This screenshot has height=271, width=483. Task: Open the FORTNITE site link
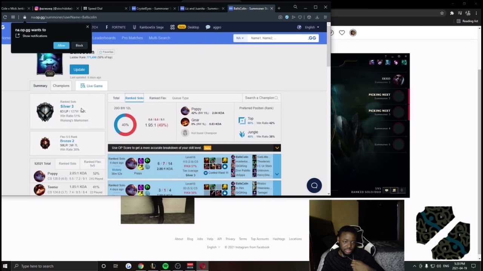[x=115, y=27]
